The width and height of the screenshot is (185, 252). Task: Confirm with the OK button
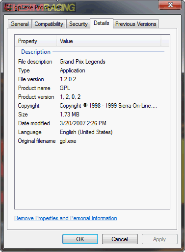(80, 239)
